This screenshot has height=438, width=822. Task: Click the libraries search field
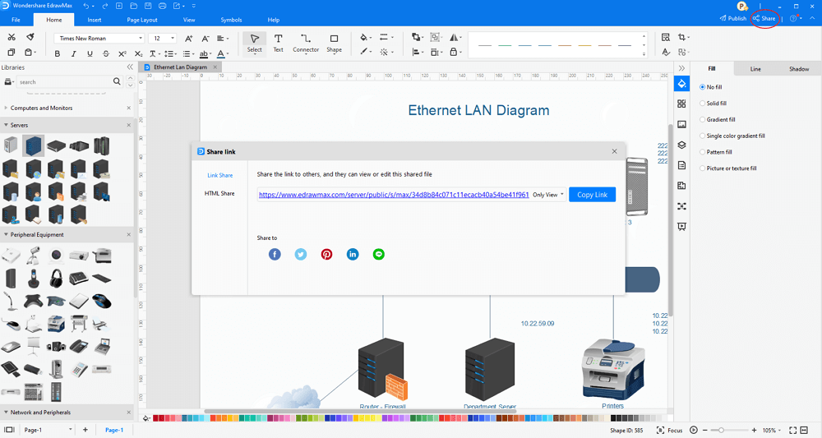point(64,81)
